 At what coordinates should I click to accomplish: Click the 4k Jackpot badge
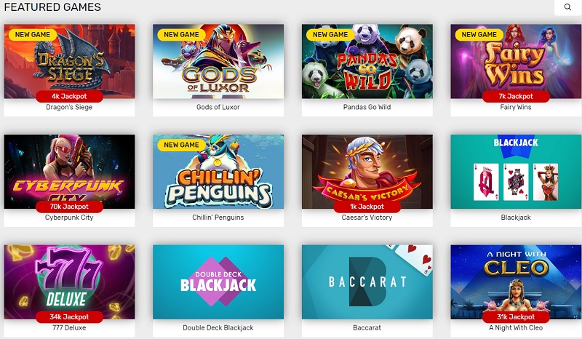tap(69, 96)
